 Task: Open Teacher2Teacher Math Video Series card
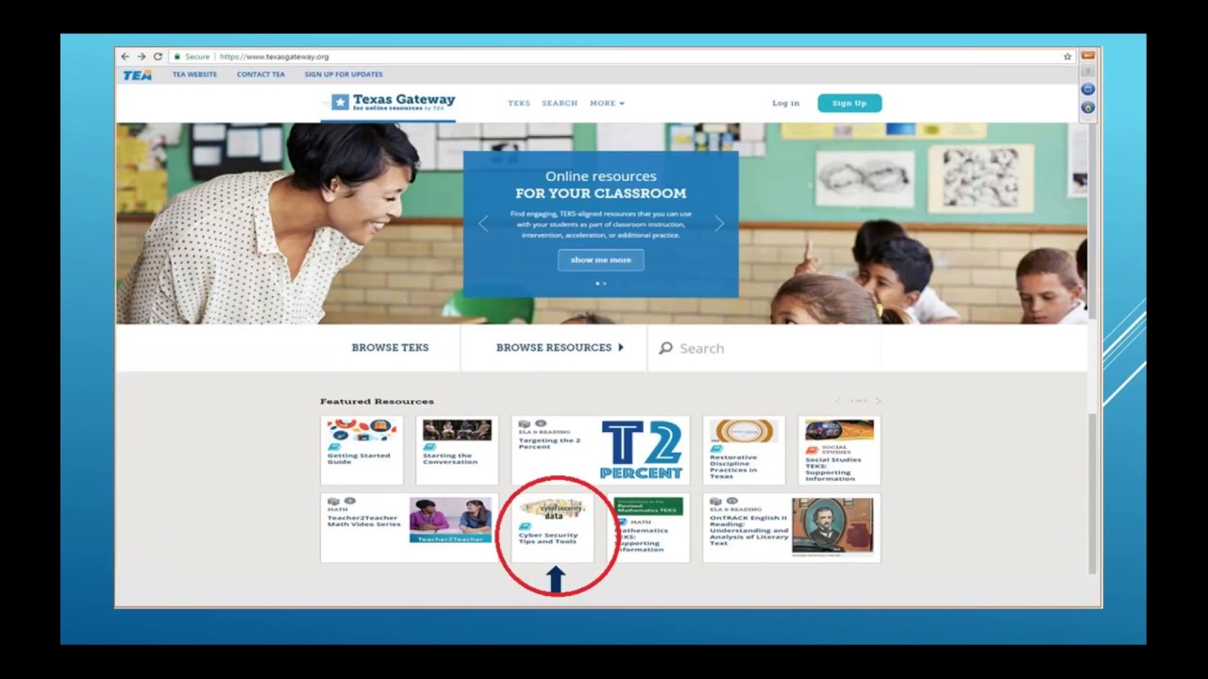(410, 528)
